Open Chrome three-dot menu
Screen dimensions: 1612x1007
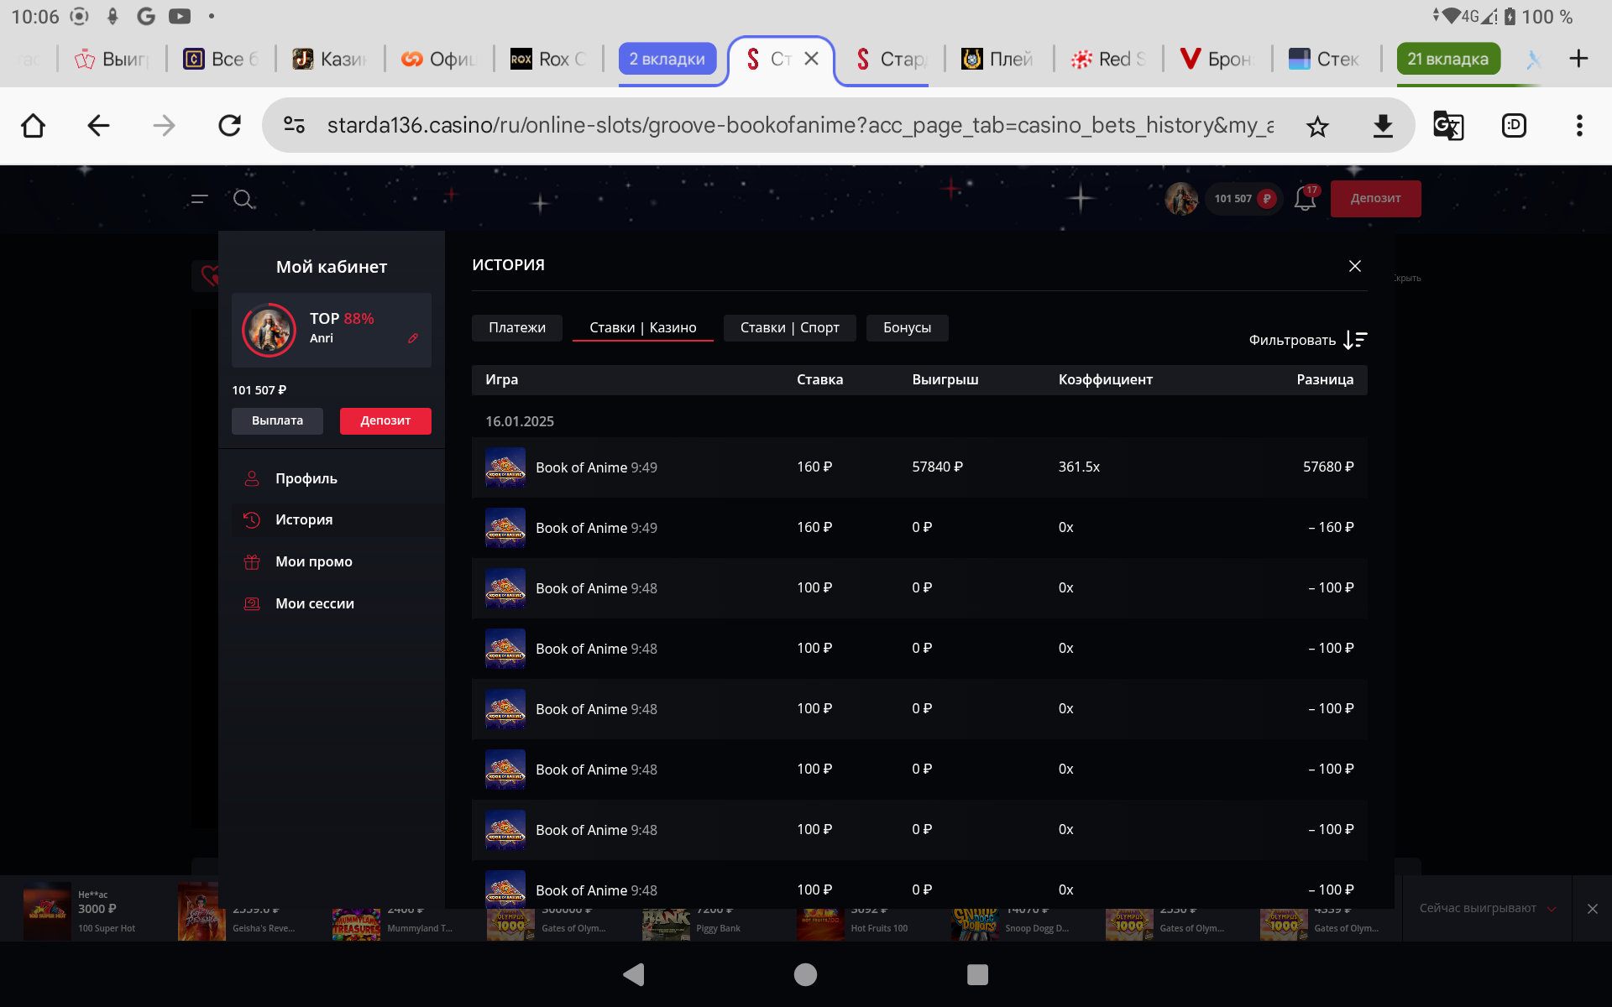[x=1579, y=126]
